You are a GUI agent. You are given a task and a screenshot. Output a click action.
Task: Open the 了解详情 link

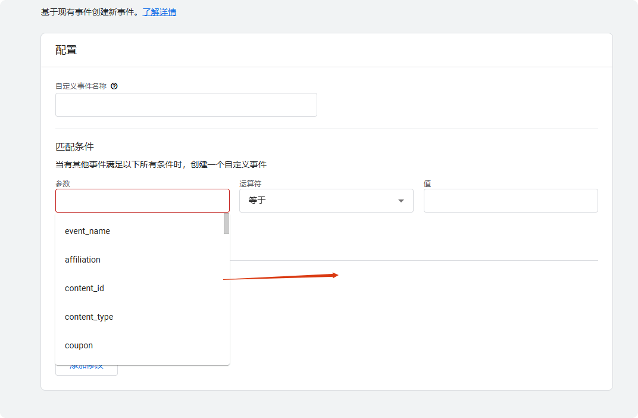(x=159, y=12)
